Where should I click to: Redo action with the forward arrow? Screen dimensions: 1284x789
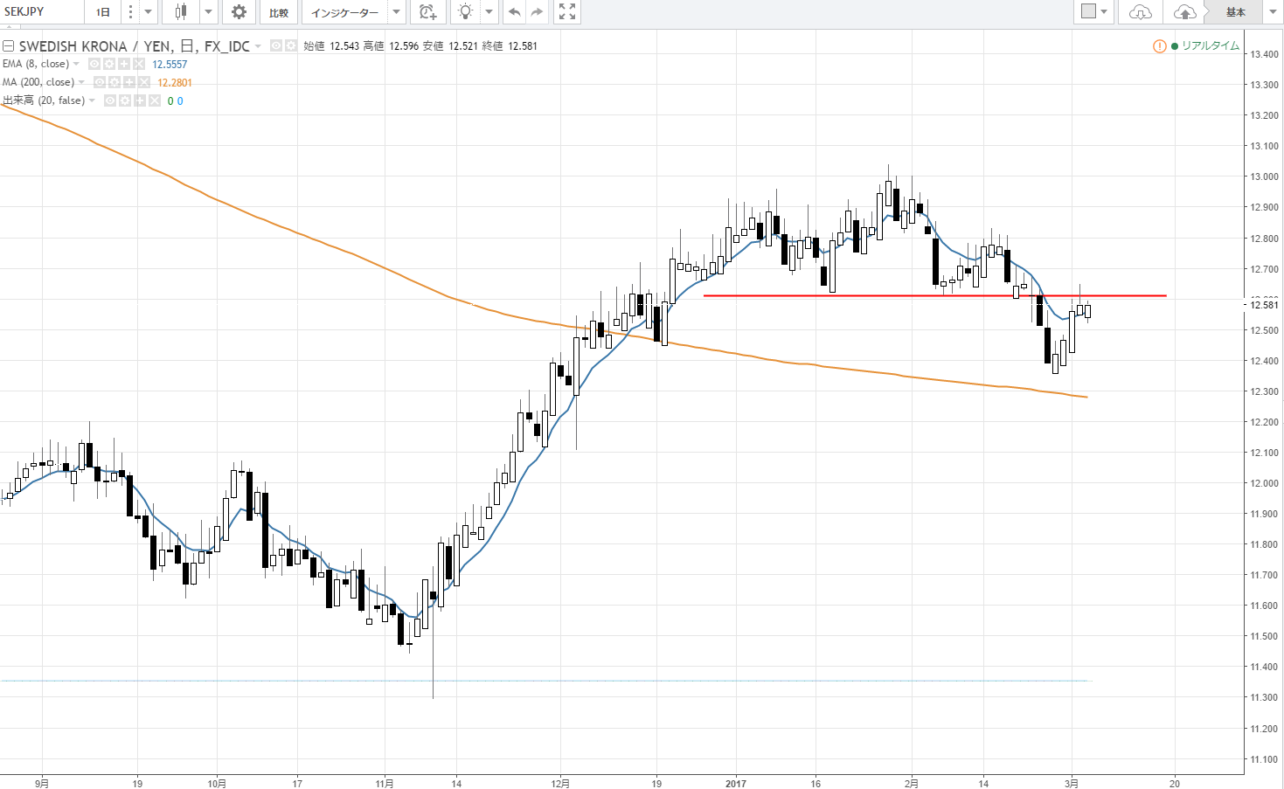[x=537, y=12]
